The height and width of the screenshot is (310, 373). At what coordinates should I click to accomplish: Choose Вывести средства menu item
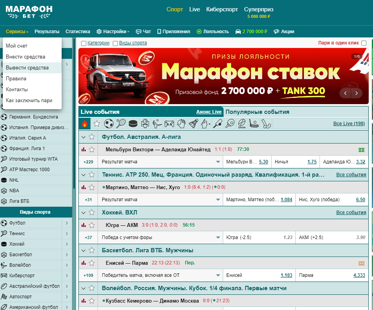32,68
